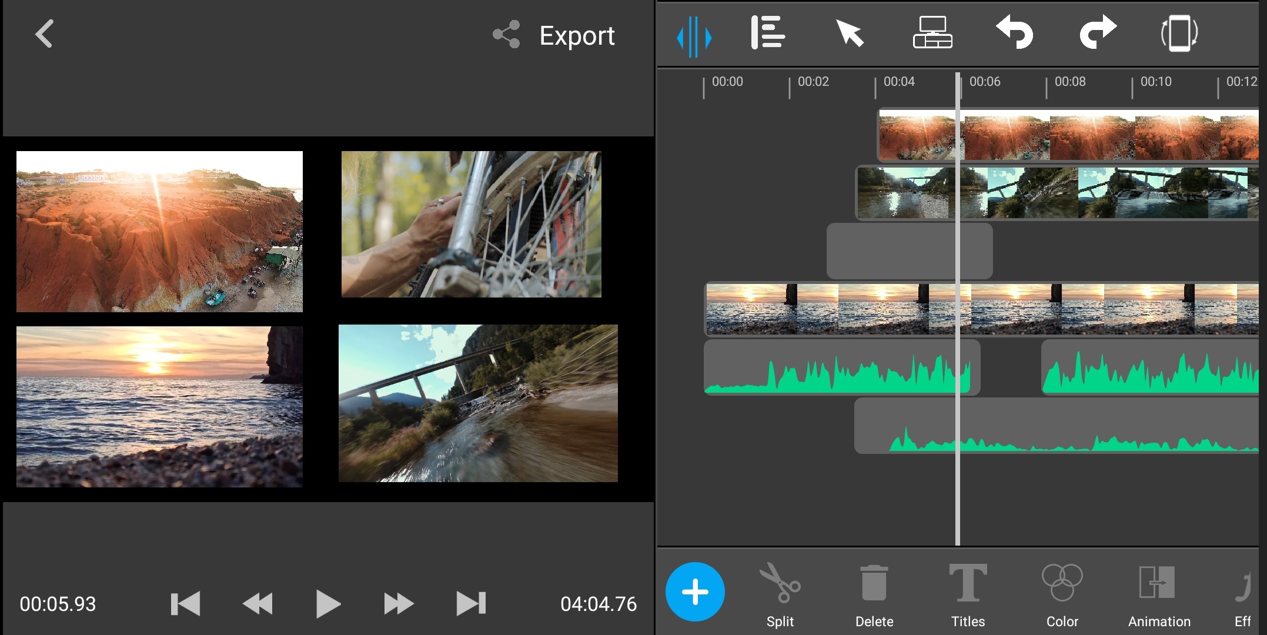
Task: Click the redo arrow
Action: [x=1097, y=32]
